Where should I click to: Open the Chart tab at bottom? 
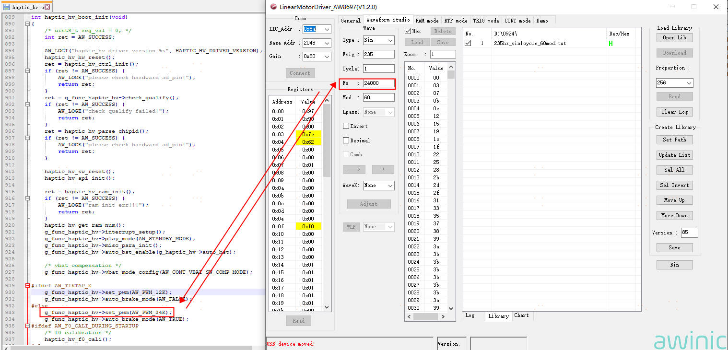(521, 315)
